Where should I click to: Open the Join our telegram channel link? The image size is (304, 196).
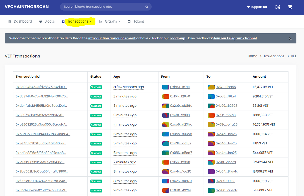(235, 38)
